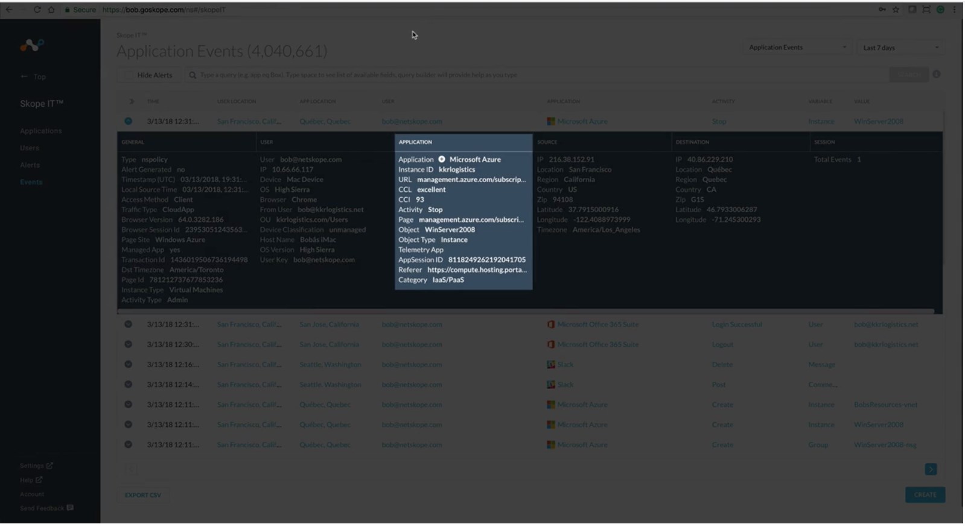Go to the next page of events
Viewport: 965px width, 527px height.
(x=931, y=469)
